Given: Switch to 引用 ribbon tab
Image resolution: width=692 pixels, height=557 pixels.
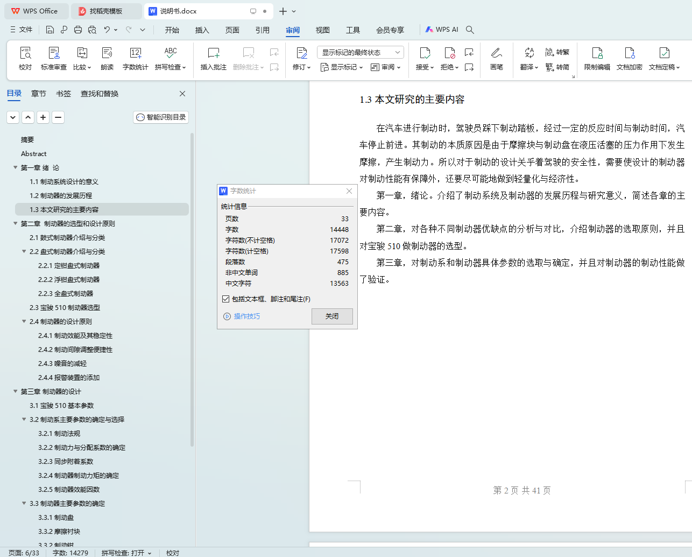Looking at the screenshot, I should 263,30.
